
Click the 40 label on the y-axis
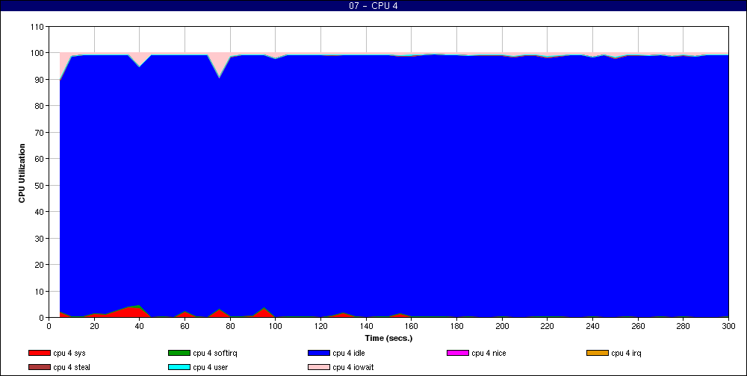(39, 212)
